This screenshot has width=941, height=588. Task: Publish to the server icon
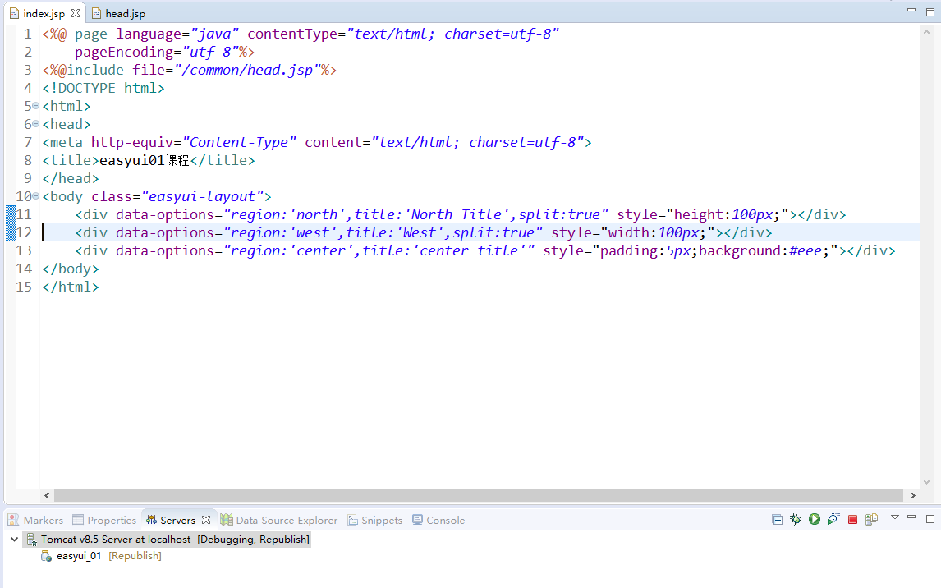[871, 520]
